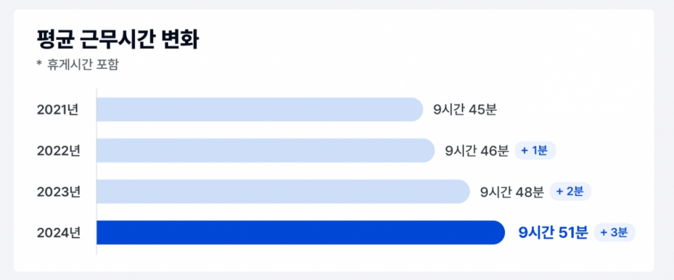The image size is (674, 280).
Task: Click the 9시간 45분 value label
Action: (465, 110)
